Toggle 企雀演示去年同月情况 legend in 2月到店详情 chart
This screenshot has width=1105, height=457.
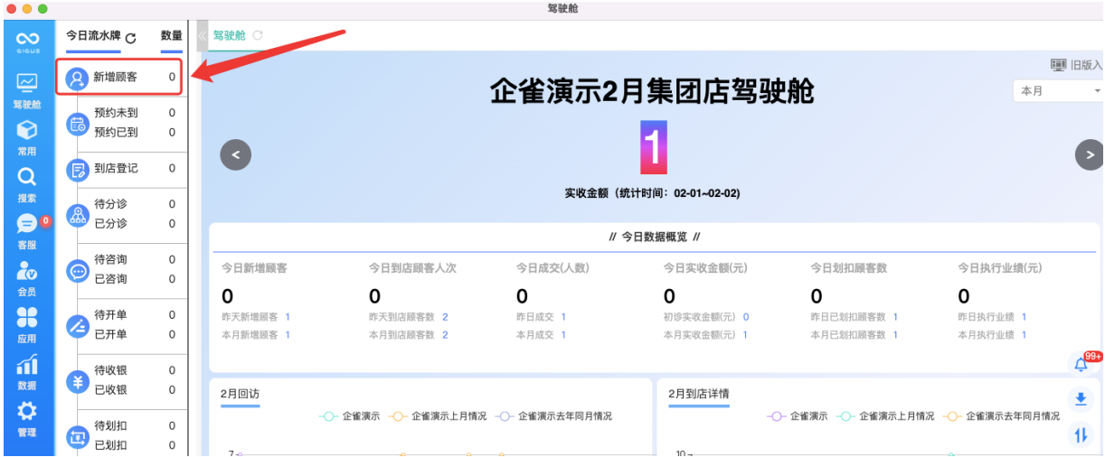(1001, 416)
